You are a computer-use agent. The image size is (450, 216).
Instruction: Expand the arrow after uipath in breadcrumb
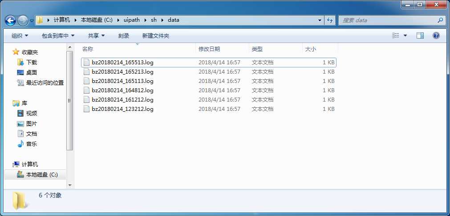(x=145, y=20)
